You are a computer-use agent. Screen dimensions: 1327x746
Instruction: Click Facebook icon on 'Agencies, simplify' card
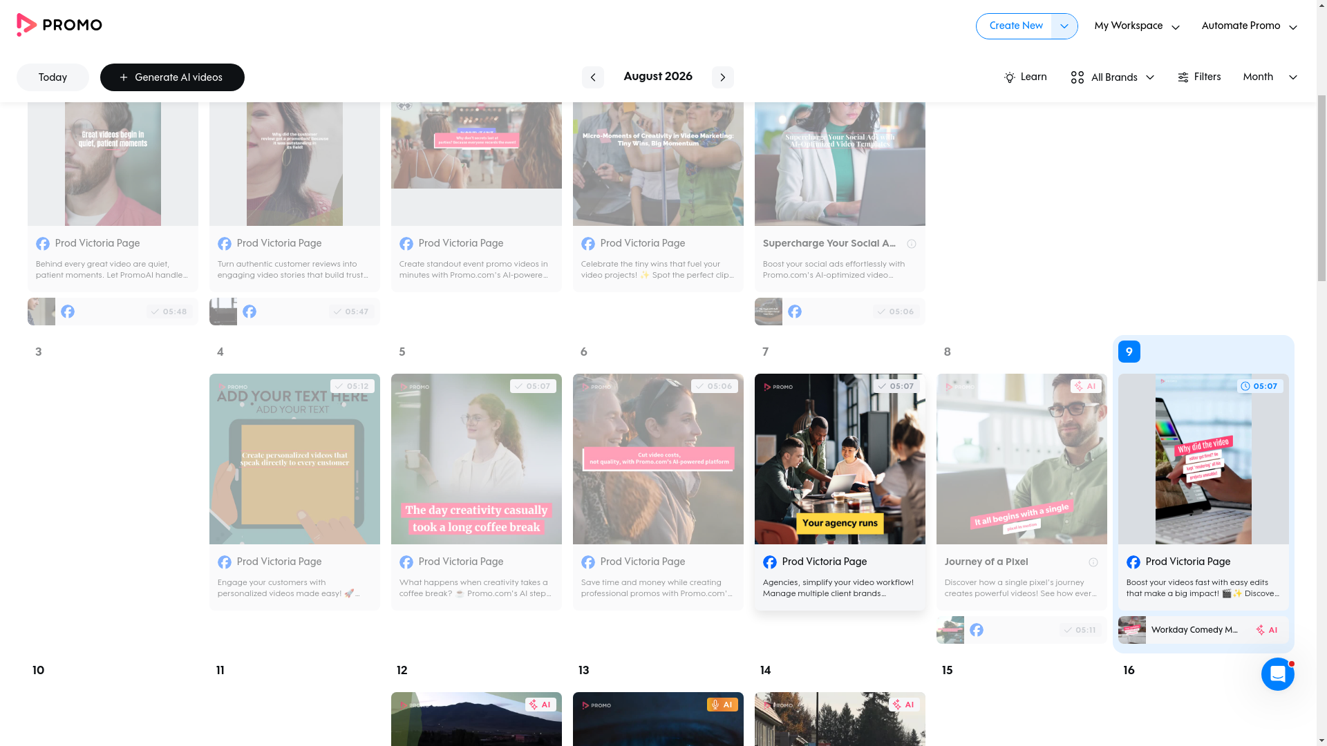pos(770,562)
